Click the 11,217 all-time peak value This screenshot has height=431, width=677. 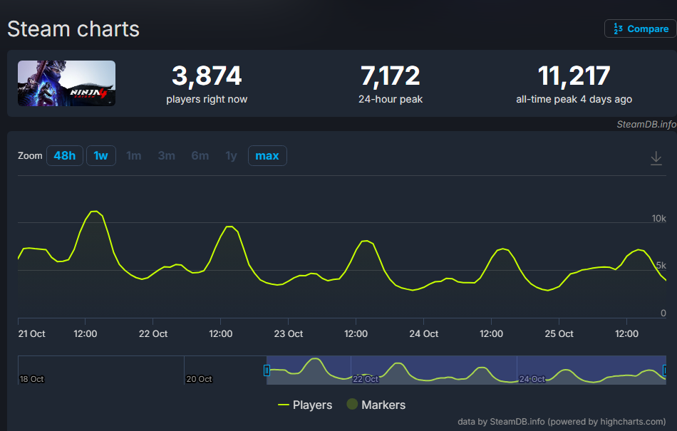[x=574, y=76]
